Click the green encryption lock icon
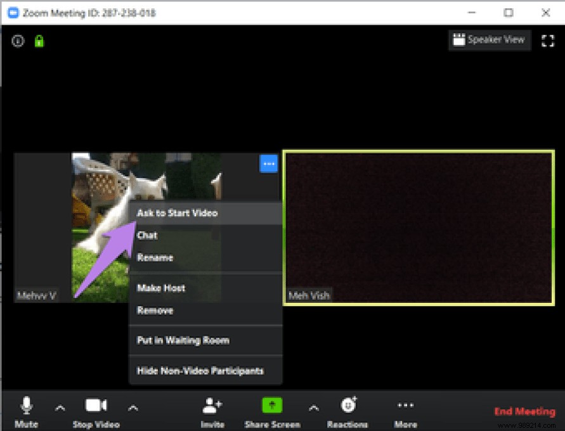Screen dimensions: 565x431 39,40
